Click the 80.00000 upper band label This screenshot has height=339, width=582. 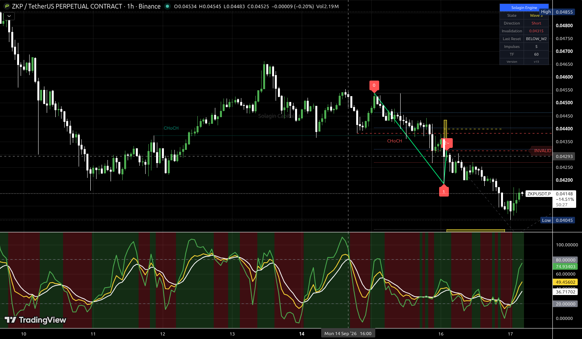565,260
